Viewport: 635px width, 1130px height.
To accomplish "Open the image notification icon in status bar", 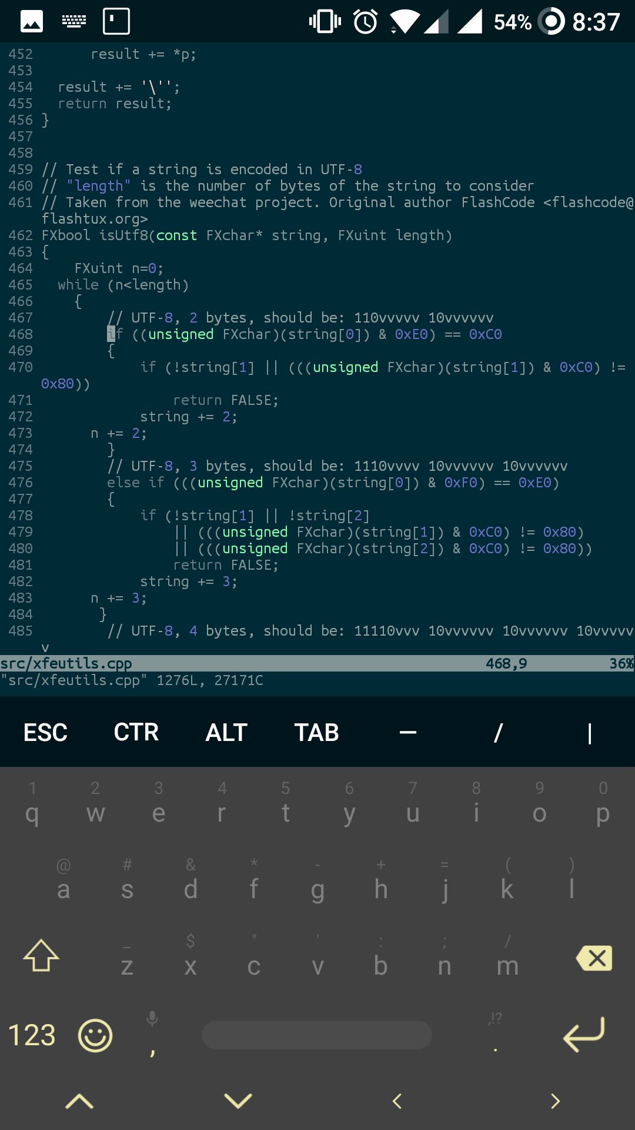I will coord(32,22).
